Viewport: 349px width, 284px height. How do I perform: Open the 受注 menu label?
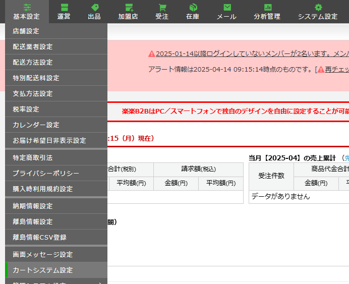pos(162,17)
